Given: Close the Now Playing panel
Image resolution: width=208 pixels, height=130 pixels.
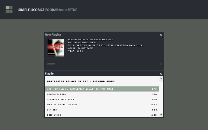Looking at the screenshot, I should [161, 35].
